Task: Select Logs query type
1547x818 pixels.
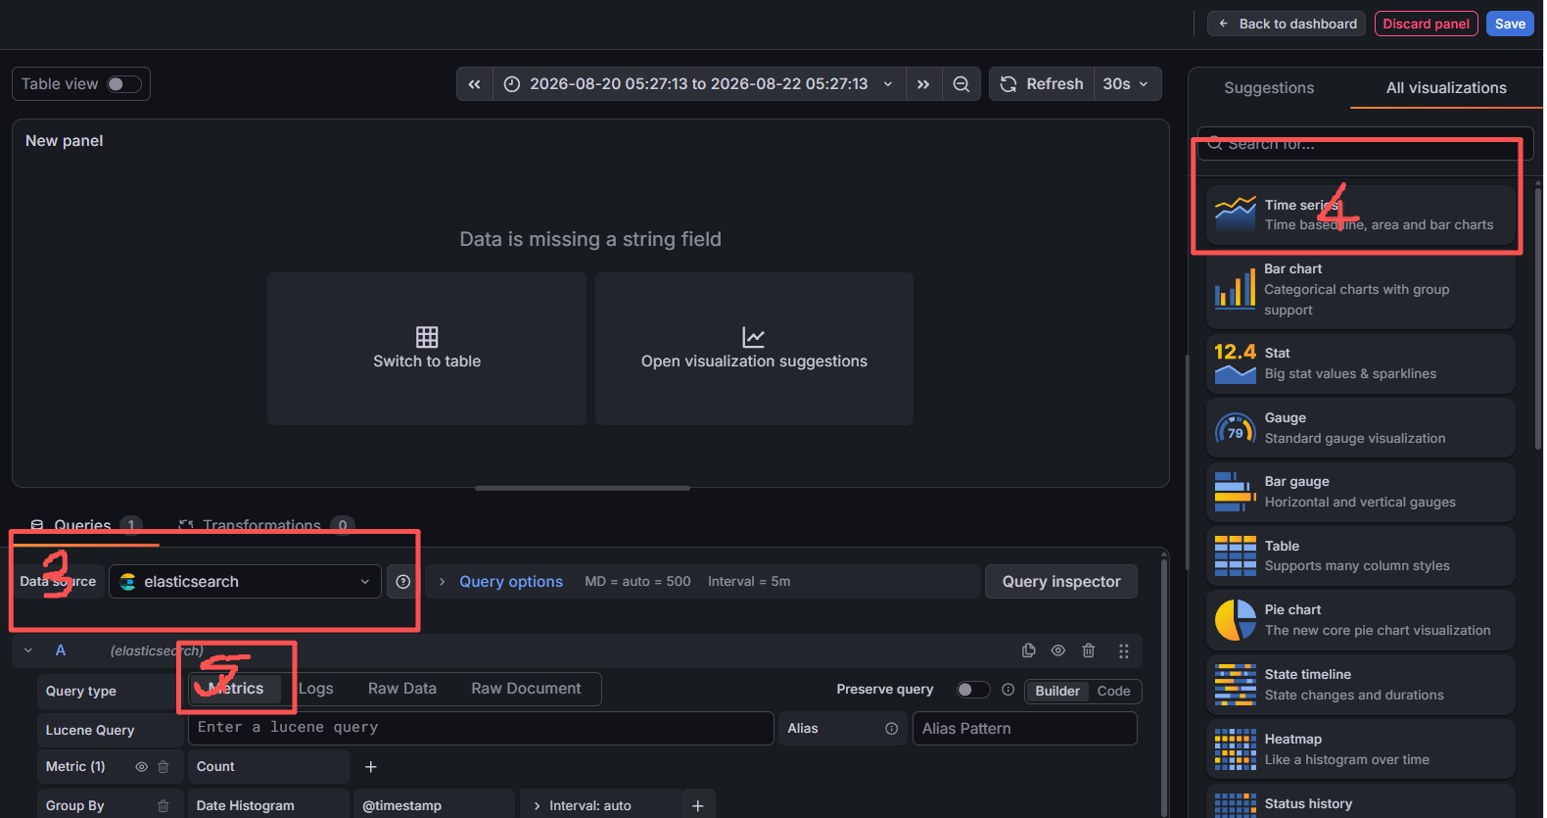Action: (315, 689)
